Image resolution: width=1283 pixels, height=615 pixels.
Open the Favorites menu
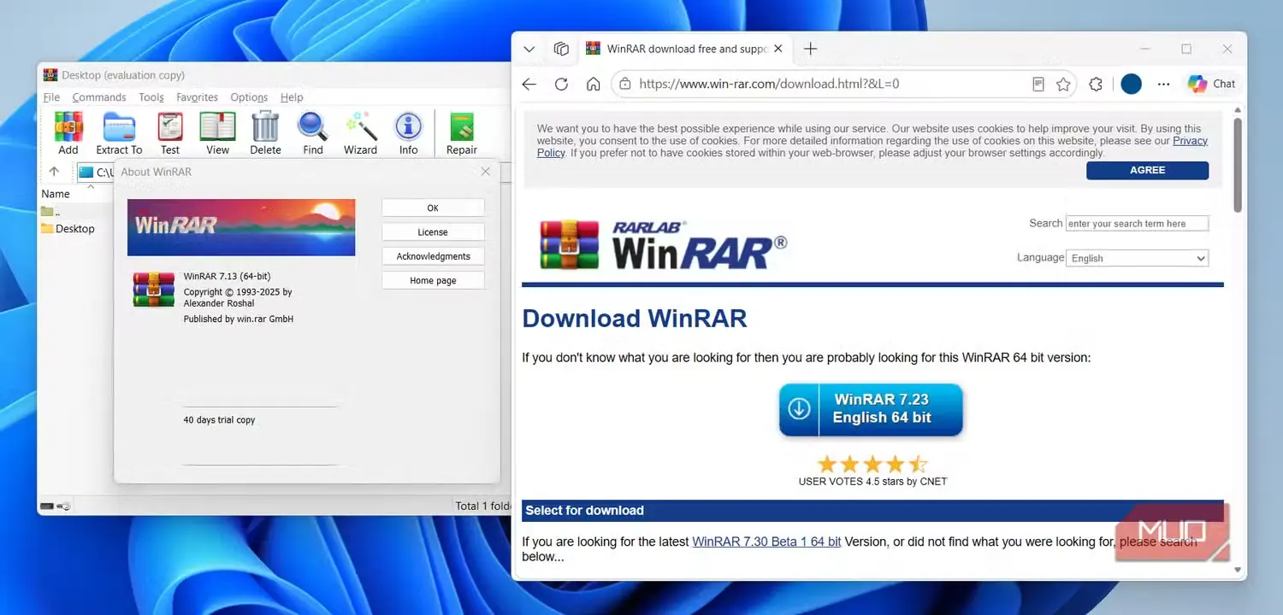point(197,97)
